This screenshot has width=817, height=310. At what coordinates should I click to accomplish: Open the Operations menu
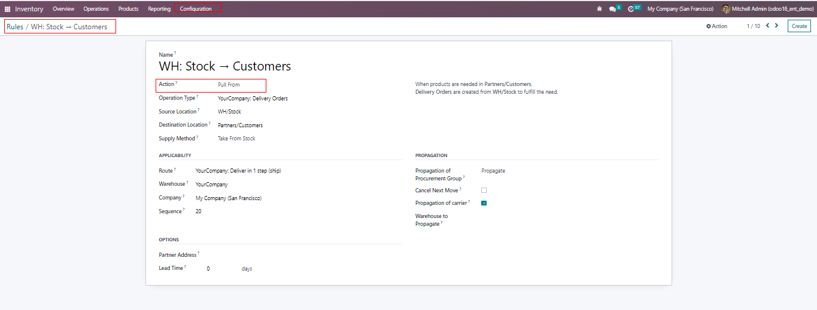(96, 9)
